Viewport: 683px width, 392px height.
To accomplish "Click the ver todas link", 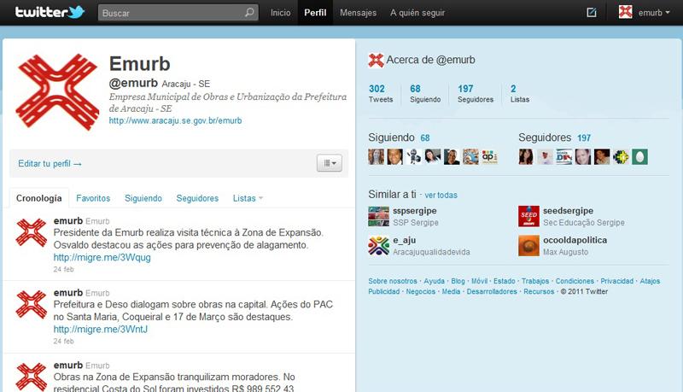I will pyautogui.click(x=441, y=195).
